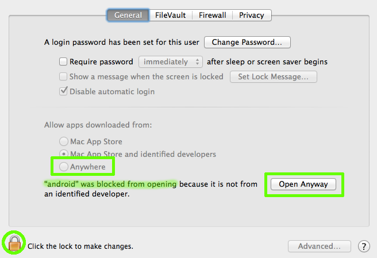
Task: Click the Set Lock Message button
Action: pyautogui.click(x=274, y=76)
